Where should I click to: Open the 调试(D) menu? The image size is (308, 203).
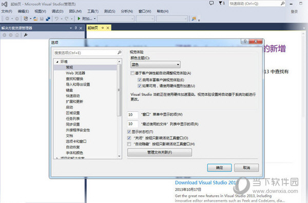tap(57, 11)
